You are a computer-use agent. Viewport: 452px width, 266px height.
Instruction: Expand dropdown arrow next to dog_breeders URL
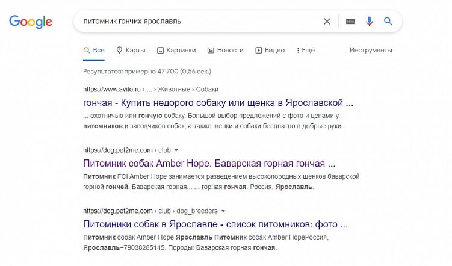[223, 211]
